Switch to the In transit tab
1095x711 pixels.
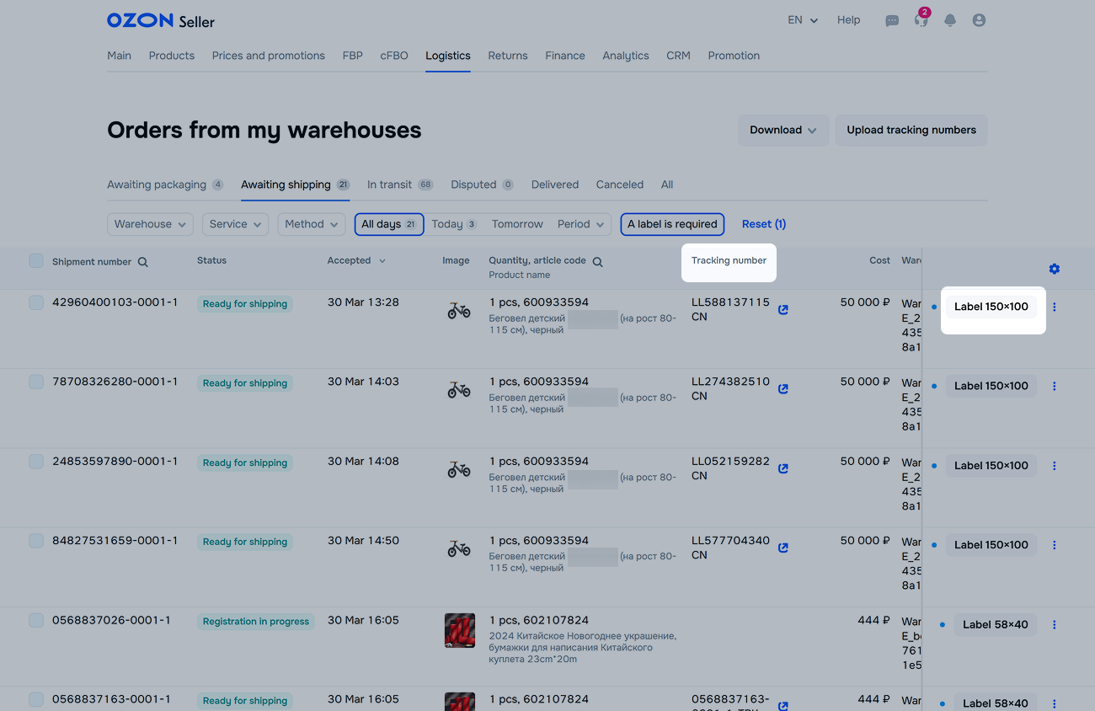pyautogui.click(x=399, y=184)
